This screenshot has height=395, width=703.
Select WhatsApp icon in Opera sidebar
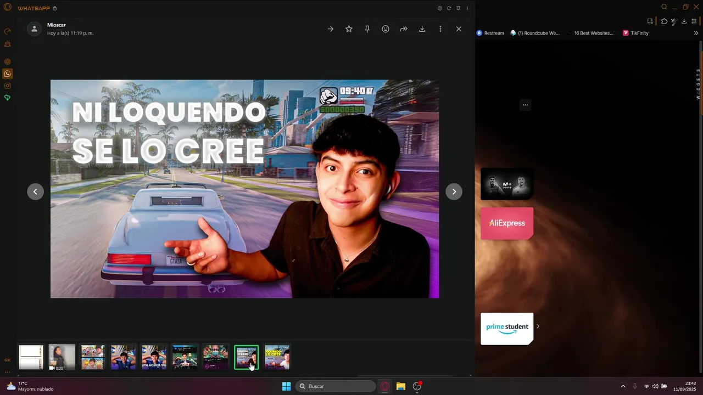click(7, 74)
